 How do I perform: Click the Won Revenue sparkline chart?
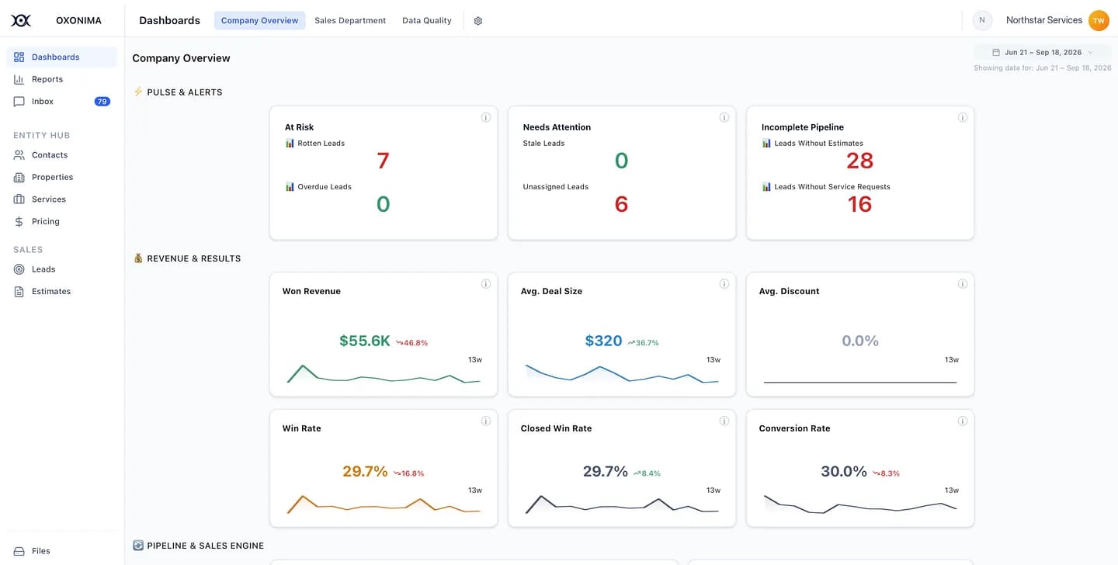tap(384, 374)
